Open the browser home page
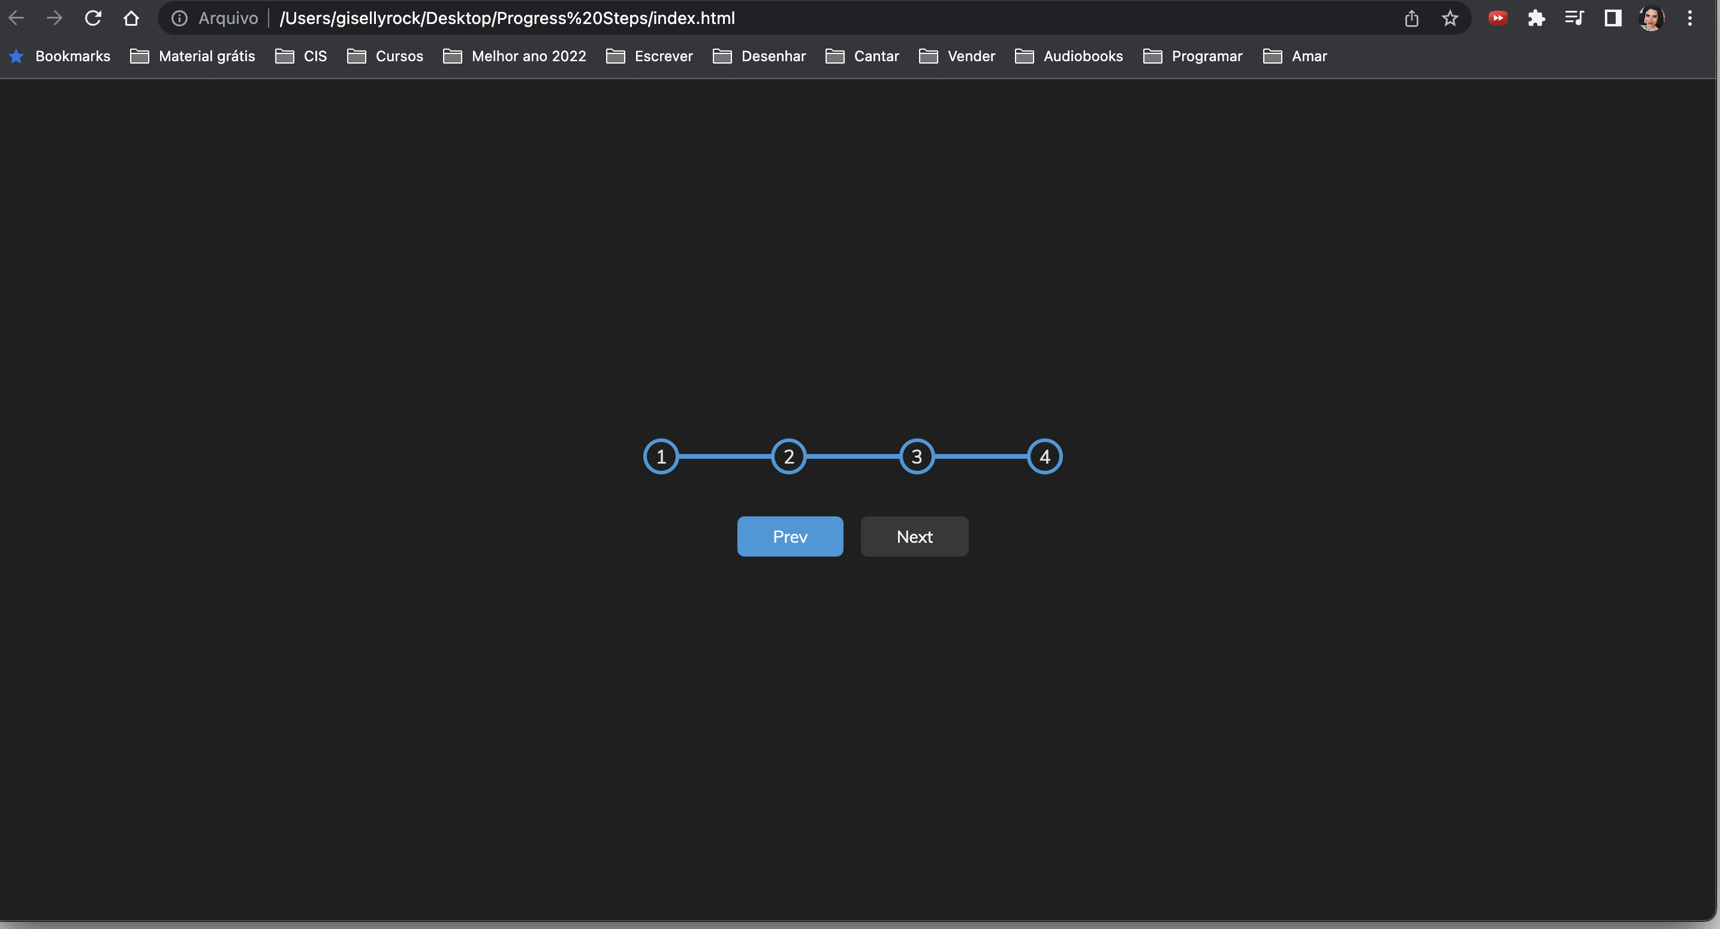The height and width of the screenshot is (929, 1720). (131, 18)
